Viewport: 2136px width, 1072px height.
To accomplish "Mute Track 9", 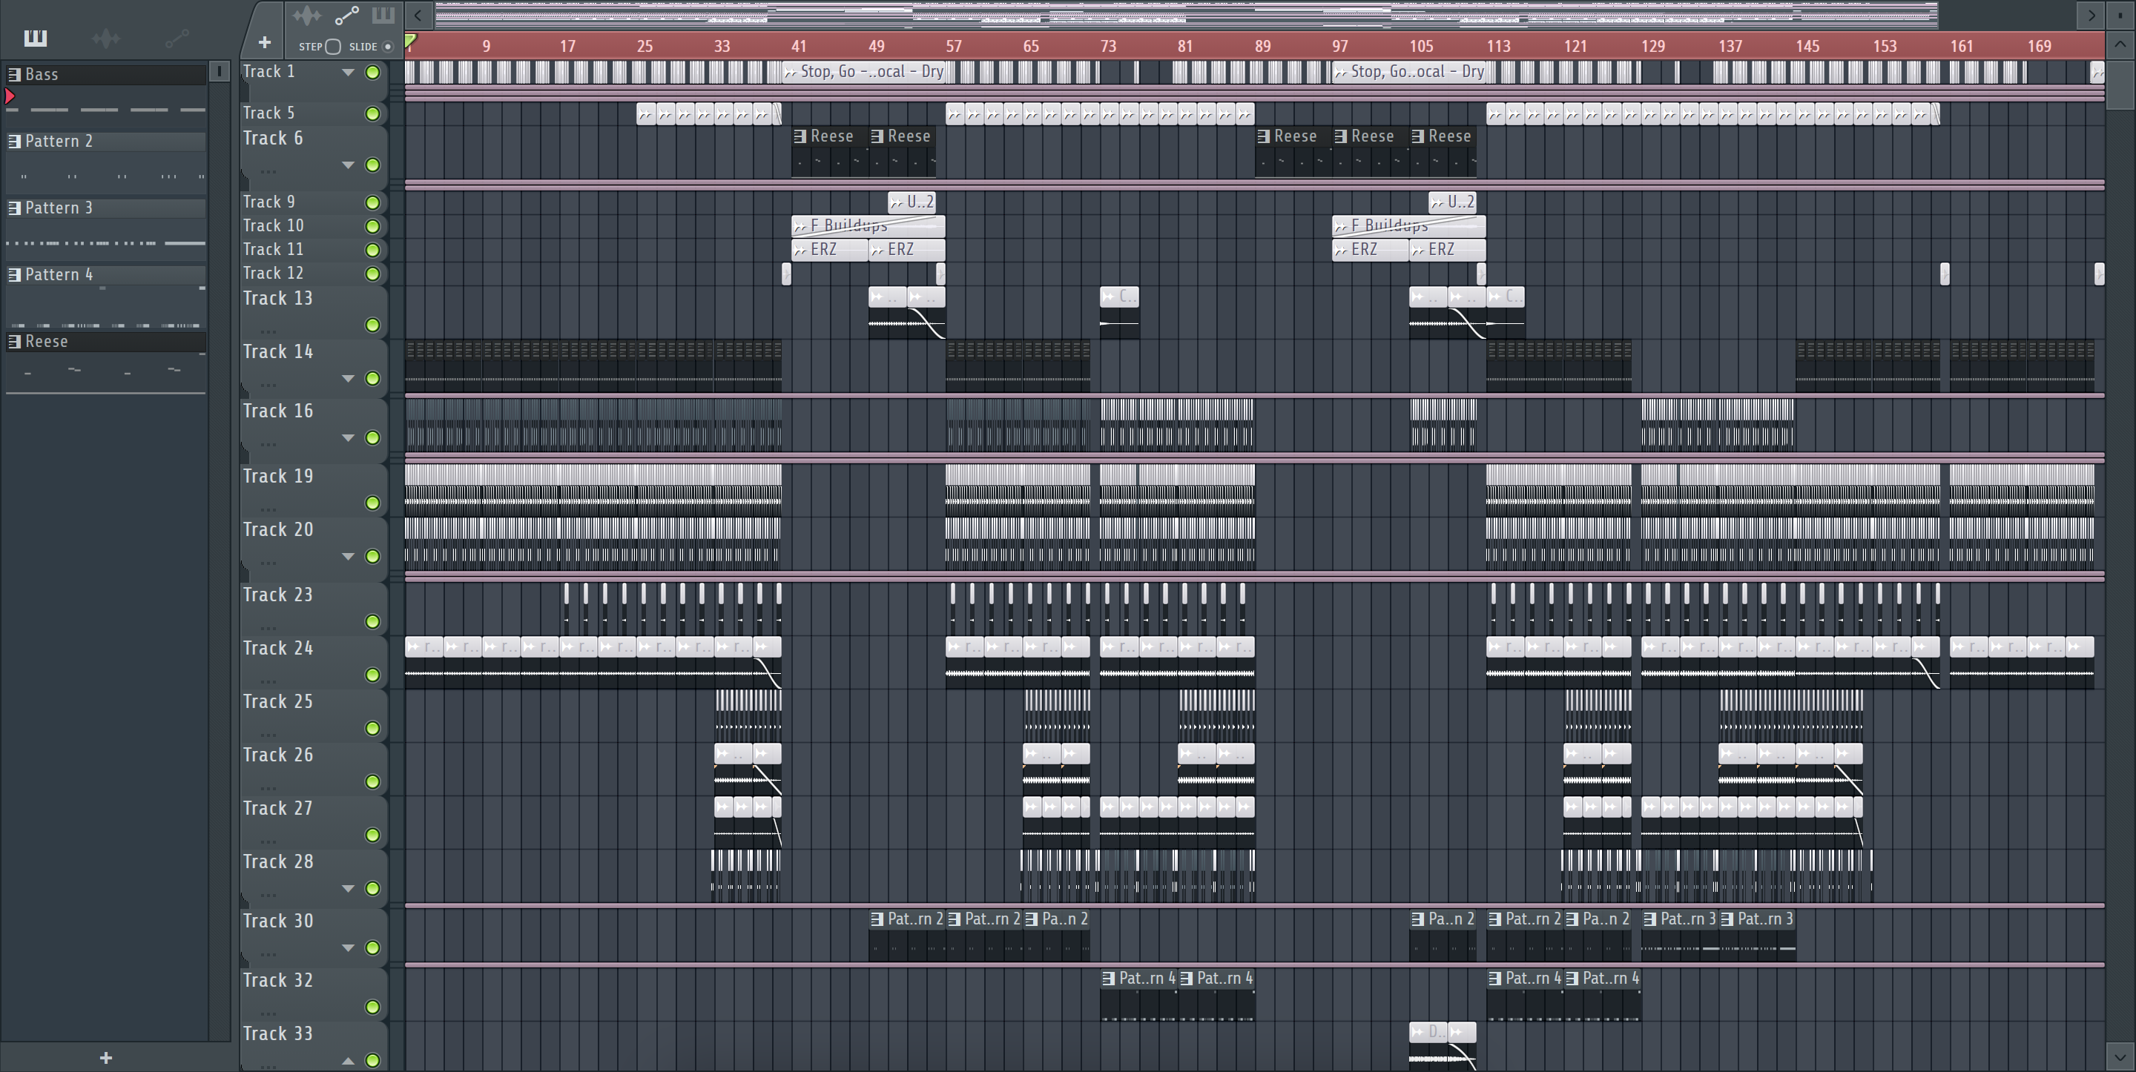I will click(x=373, y=202).
